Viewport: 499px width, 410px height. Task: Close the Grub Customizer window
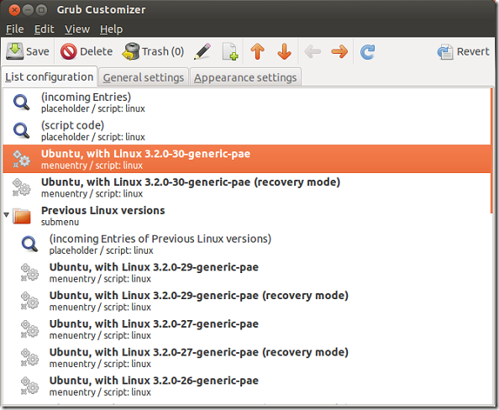point(14,10)
